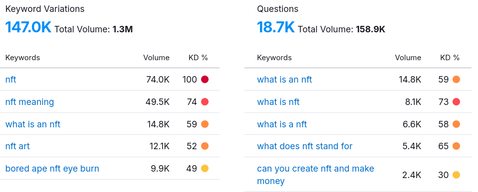Open the 'nft meaning' keyword link
Viewport: 478px width, 192px height.
pyautogui.click(x=29, y=102)
